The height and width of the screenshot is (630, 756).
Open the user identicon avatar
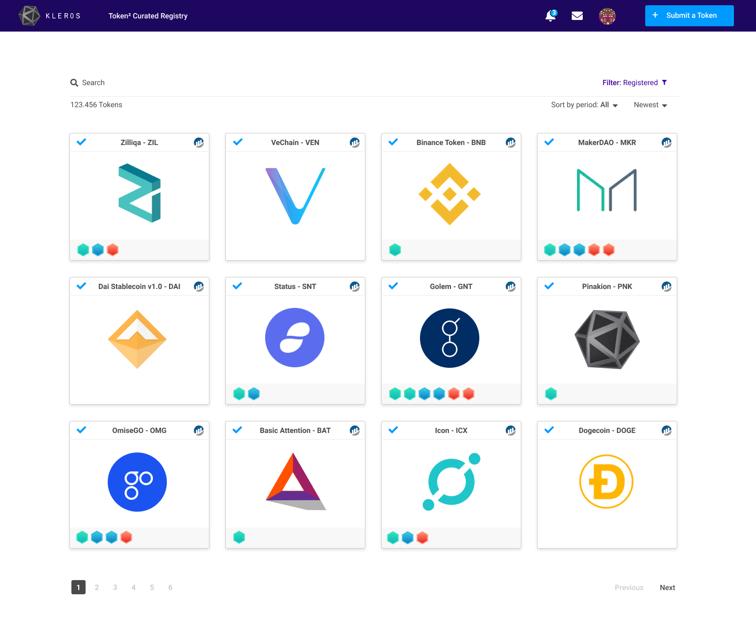point(607,16)
